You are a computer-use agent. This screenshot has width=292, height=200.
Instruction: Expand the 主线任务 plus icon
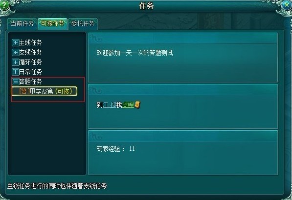coord(15,43)
